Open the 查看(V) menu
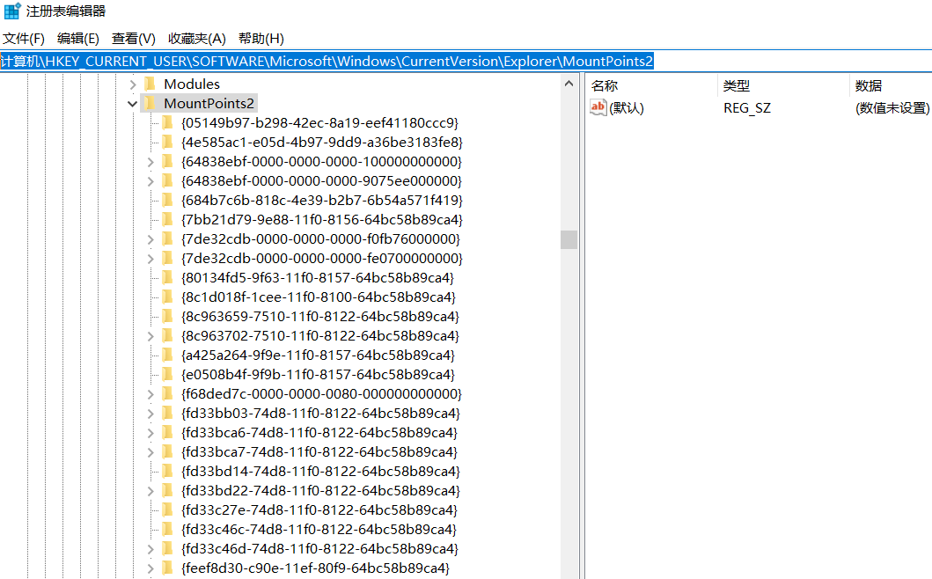932x579 pixels. click(134, 39)
